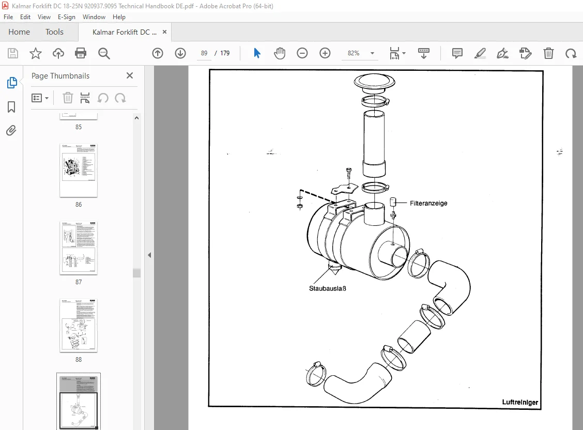Collapse the navigation pane arrow

[x=149, y=255]
